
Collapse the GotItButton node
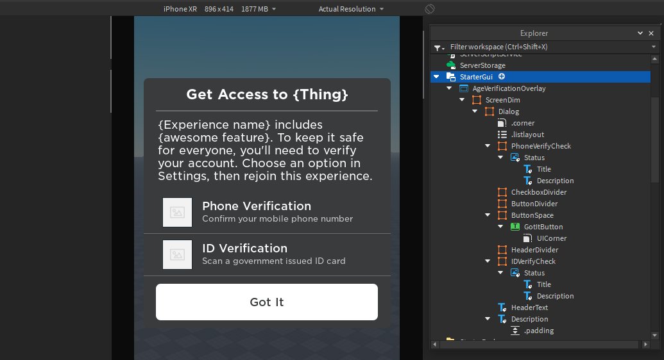click(x=500, y=227)
